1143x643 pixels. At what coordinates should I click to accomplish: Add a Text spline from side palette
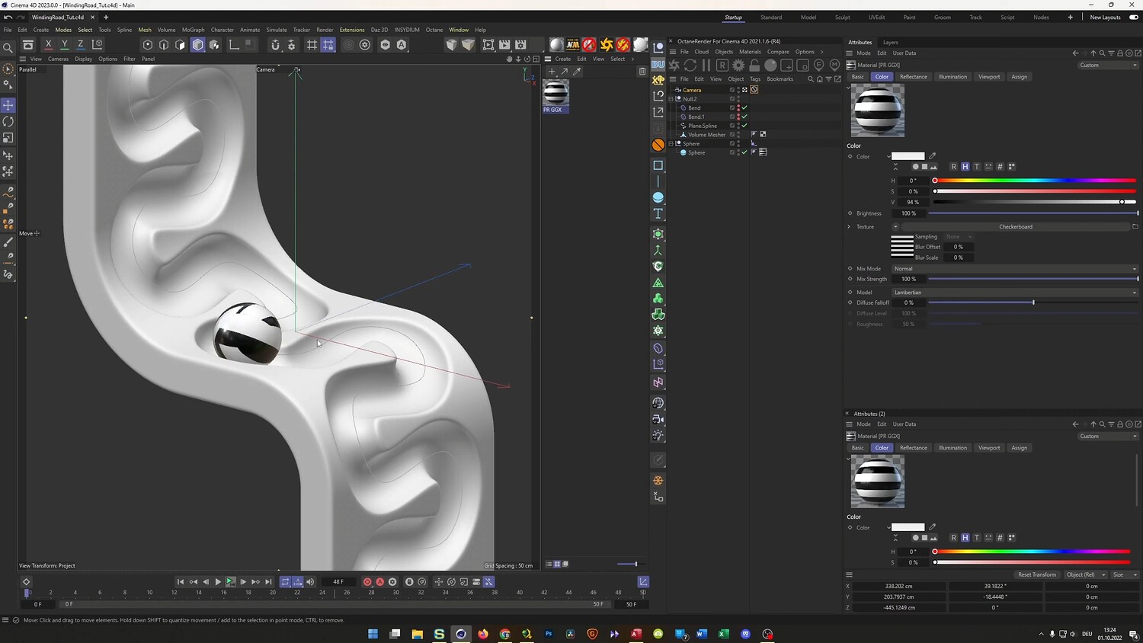click(x=658, y=214)
